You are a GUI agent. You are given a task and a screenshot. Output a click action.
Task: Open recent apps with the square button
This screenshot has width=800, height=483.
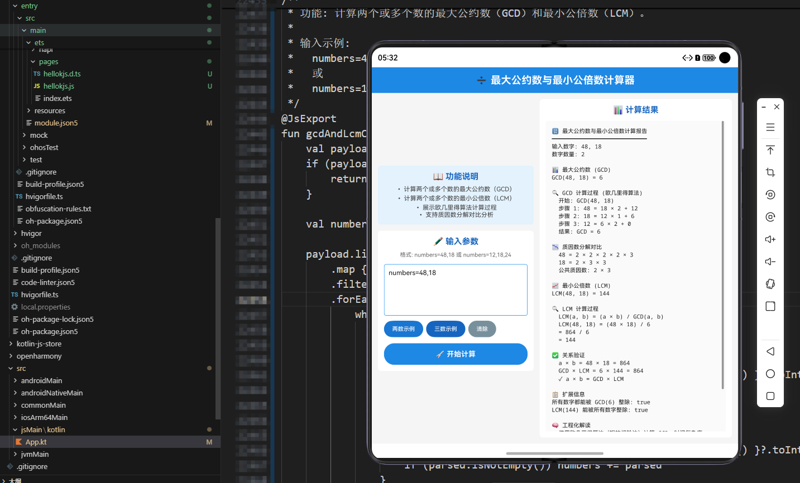[770, 396]
